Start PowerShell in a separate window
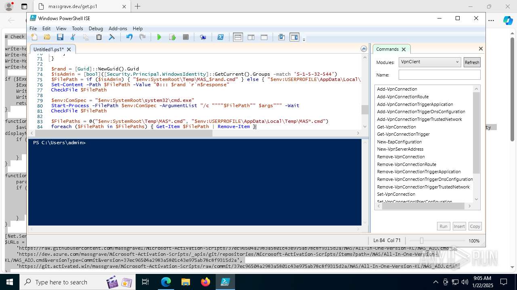Screen dimensions: 517x290 (221, 37)
